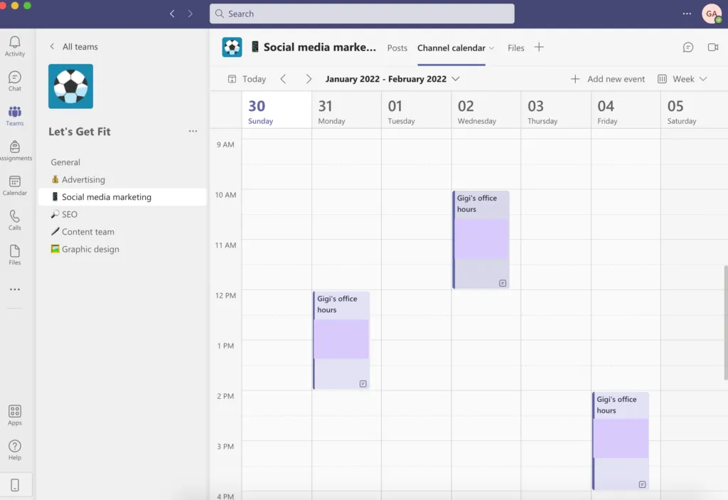This screenshot has height=500, width=728.
Task: Open notes icon on Monday office hours
Action: (363, 384)
